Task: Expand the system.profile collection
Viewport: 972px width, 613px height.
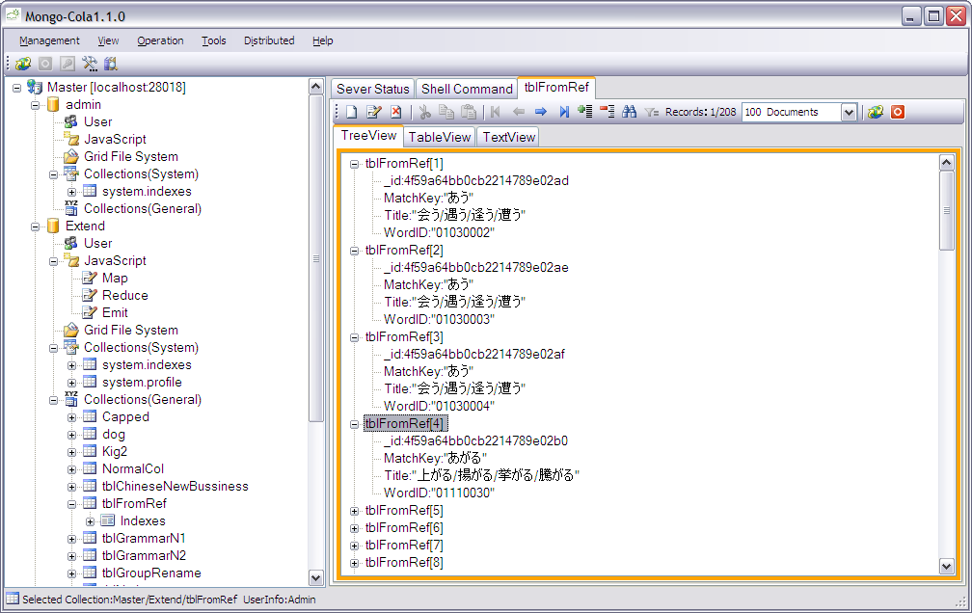Action: point(72,383)
